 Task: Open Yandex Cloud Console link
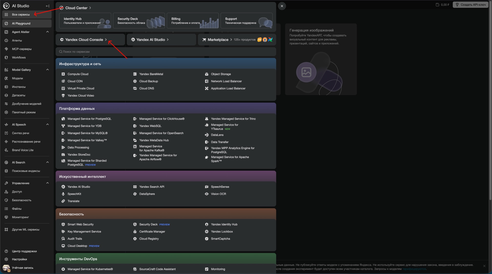pos(85,40)
